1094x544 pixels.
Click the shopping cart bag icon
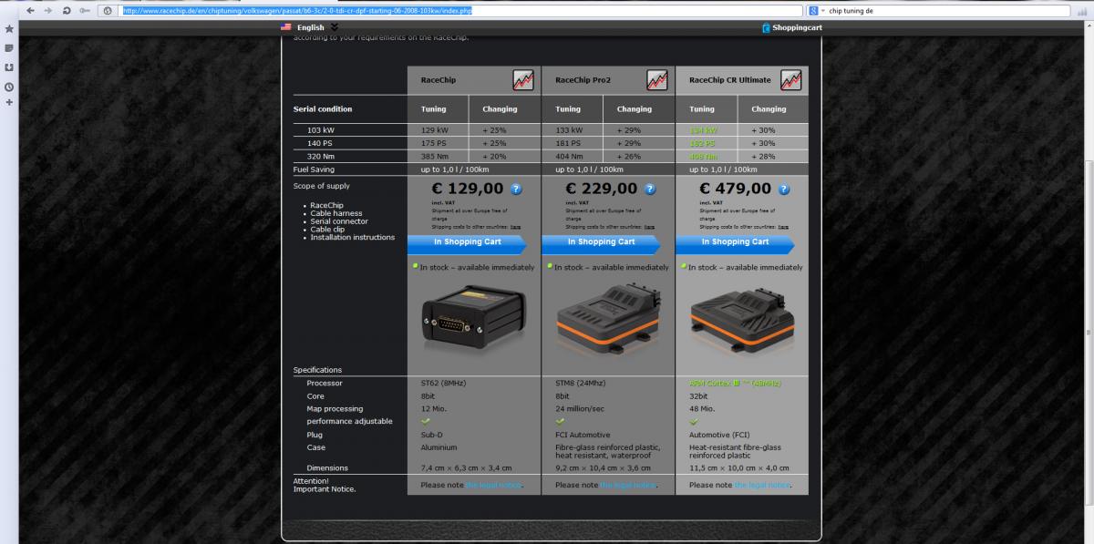[x=766, y=27]
